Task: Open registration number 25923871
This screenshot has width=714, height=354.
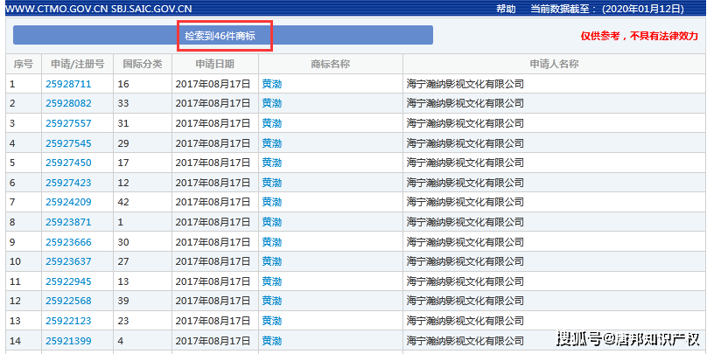Action: [68, 222]
